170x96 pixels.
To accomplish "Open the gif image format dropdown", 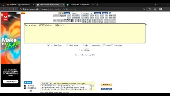I will tap(50, 45).
